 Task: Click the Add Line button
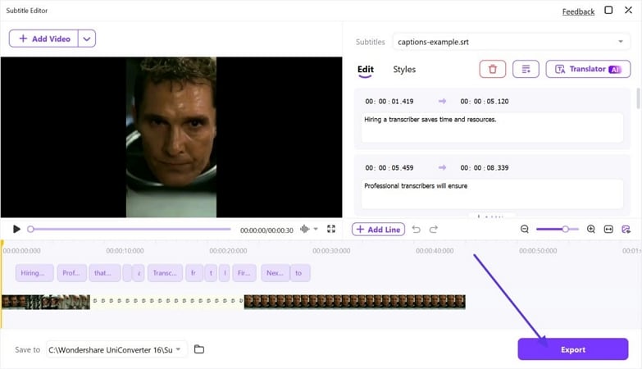[378, 230]
